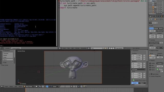Select the Panoramic lens type
The image size is (164, 92).
tap(161, 28)
